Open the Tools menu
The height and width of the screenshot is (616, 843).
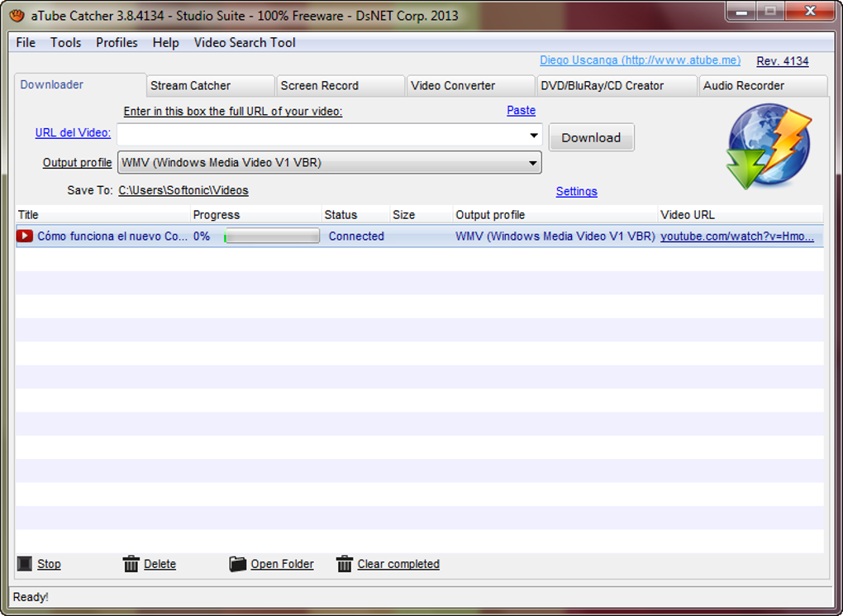point(65,42)
